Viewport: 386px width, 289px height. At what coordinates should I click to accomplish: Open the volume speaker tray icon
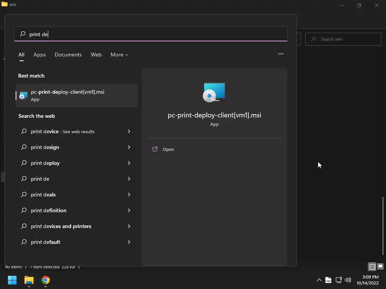pyautogui.click(x=348, y=280)
